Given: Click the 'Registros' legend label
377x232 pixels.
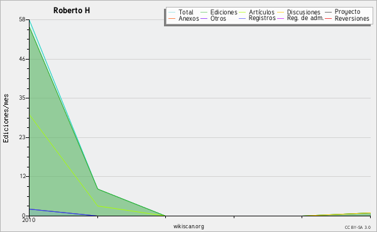Looking at the screenshot, I should pos(262,18).
